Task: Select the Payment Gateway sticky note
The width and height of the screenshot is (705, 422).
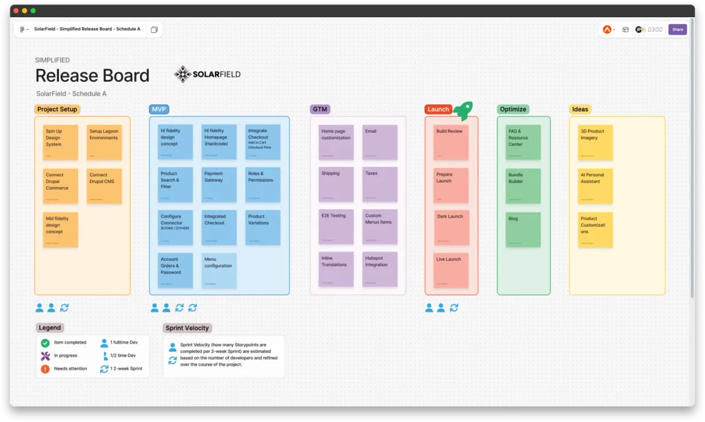Action: tap(219, 185)
